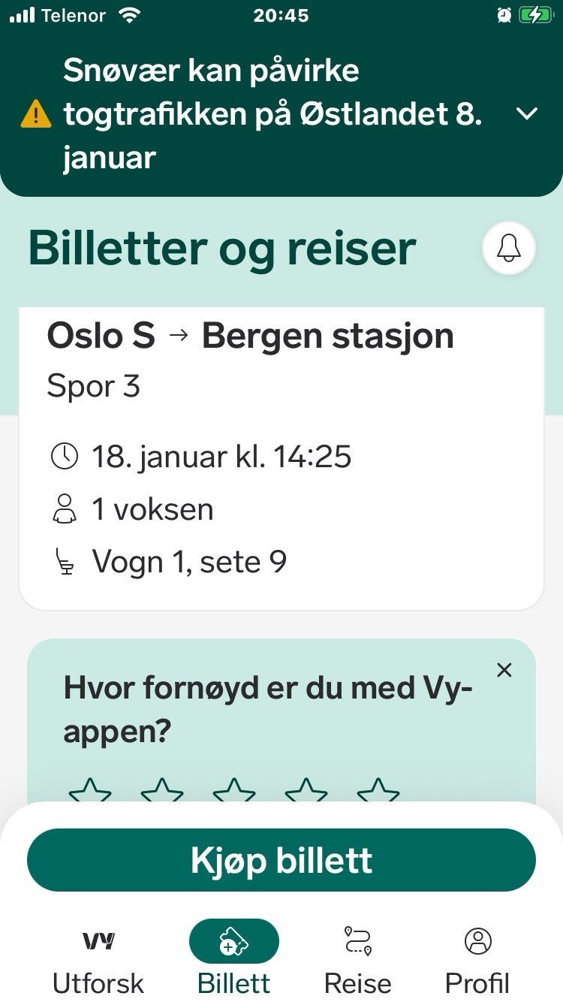563x1002 pixels.
Task: Tap the Kjøp billett button
Action: (x=281, y=860)
